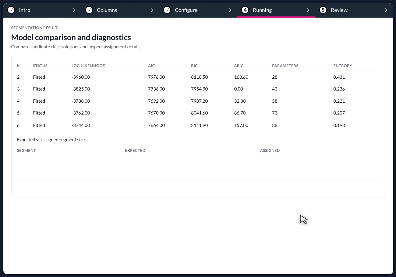Viewport: 396px width, 277px height.
Task: Click the PARAMETERS column header
Action: click(285, 66)
